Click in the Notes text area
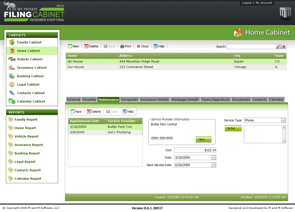The width and height of the screenshot is (295, 212). pyautogui.click(x=263, y=134)
